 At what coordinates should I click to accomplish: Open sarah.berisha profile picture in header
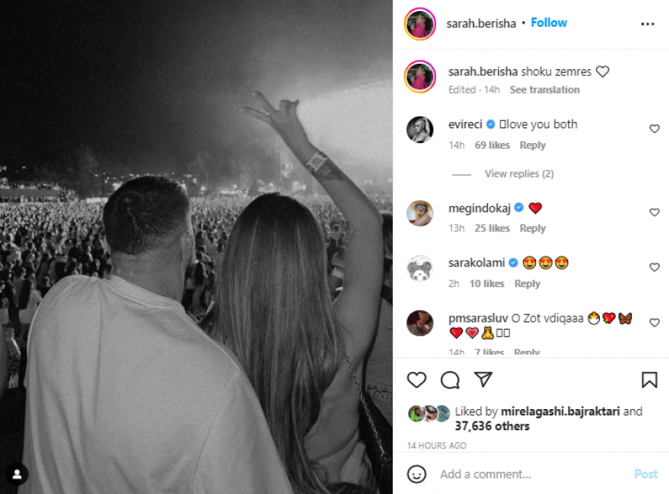point(420,24)
